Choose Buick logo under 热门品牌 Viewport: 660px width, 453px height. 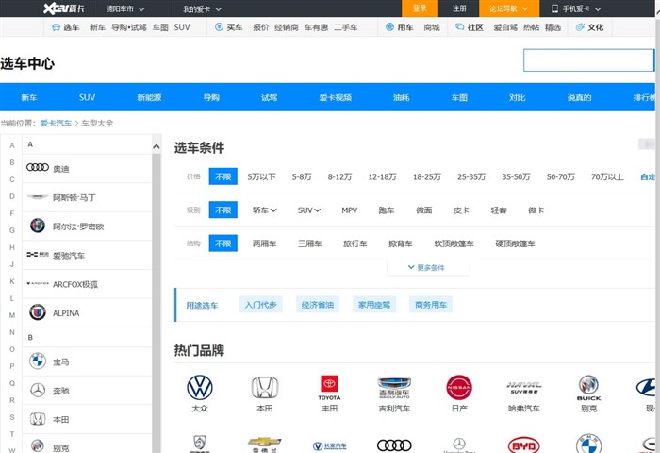pos(589,388)
